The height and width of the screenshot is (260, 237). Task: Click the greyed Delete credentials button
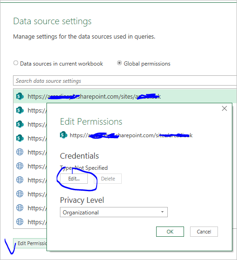coord(108,179)
